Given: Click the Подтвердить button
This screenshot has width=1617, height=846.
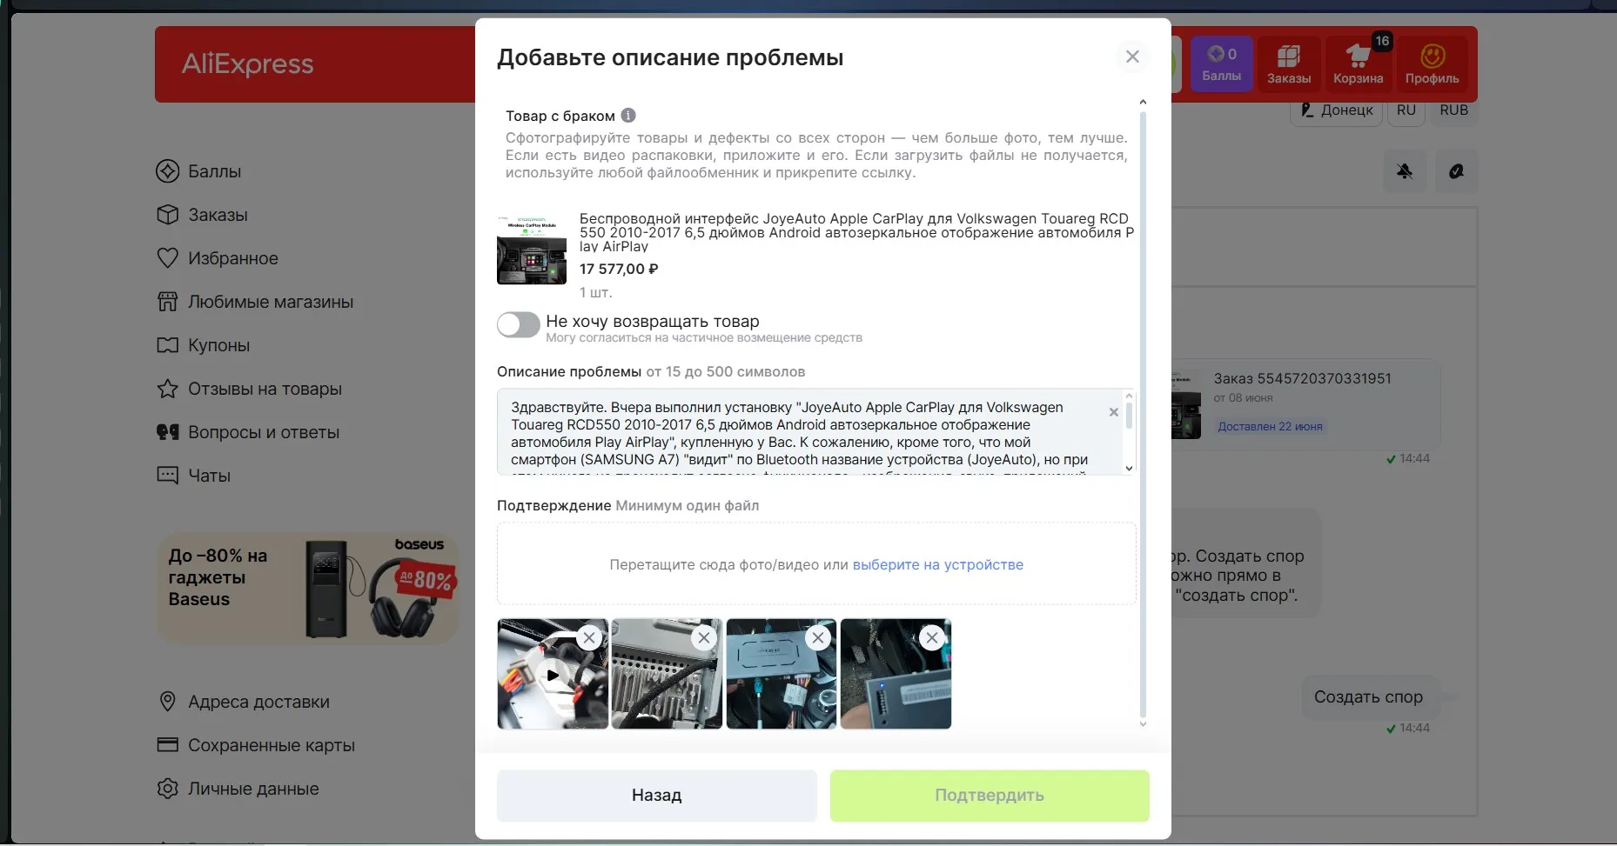Looking at the screenshot, I should point(990,796).
